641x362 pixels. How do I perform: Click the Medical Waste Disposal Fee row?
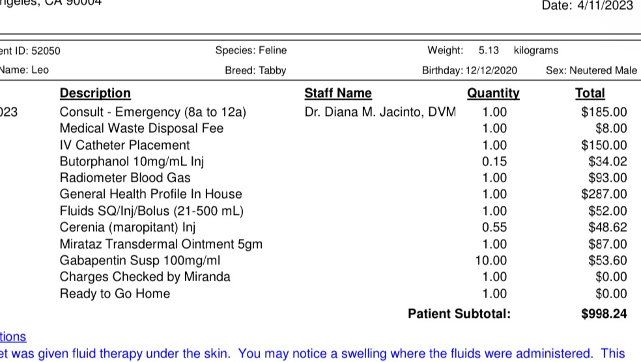coord(141,128)
